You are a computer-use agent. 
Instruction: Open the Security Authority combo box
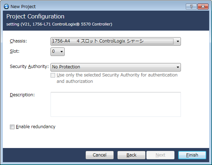pyautogui.click(x=178, y=67)
